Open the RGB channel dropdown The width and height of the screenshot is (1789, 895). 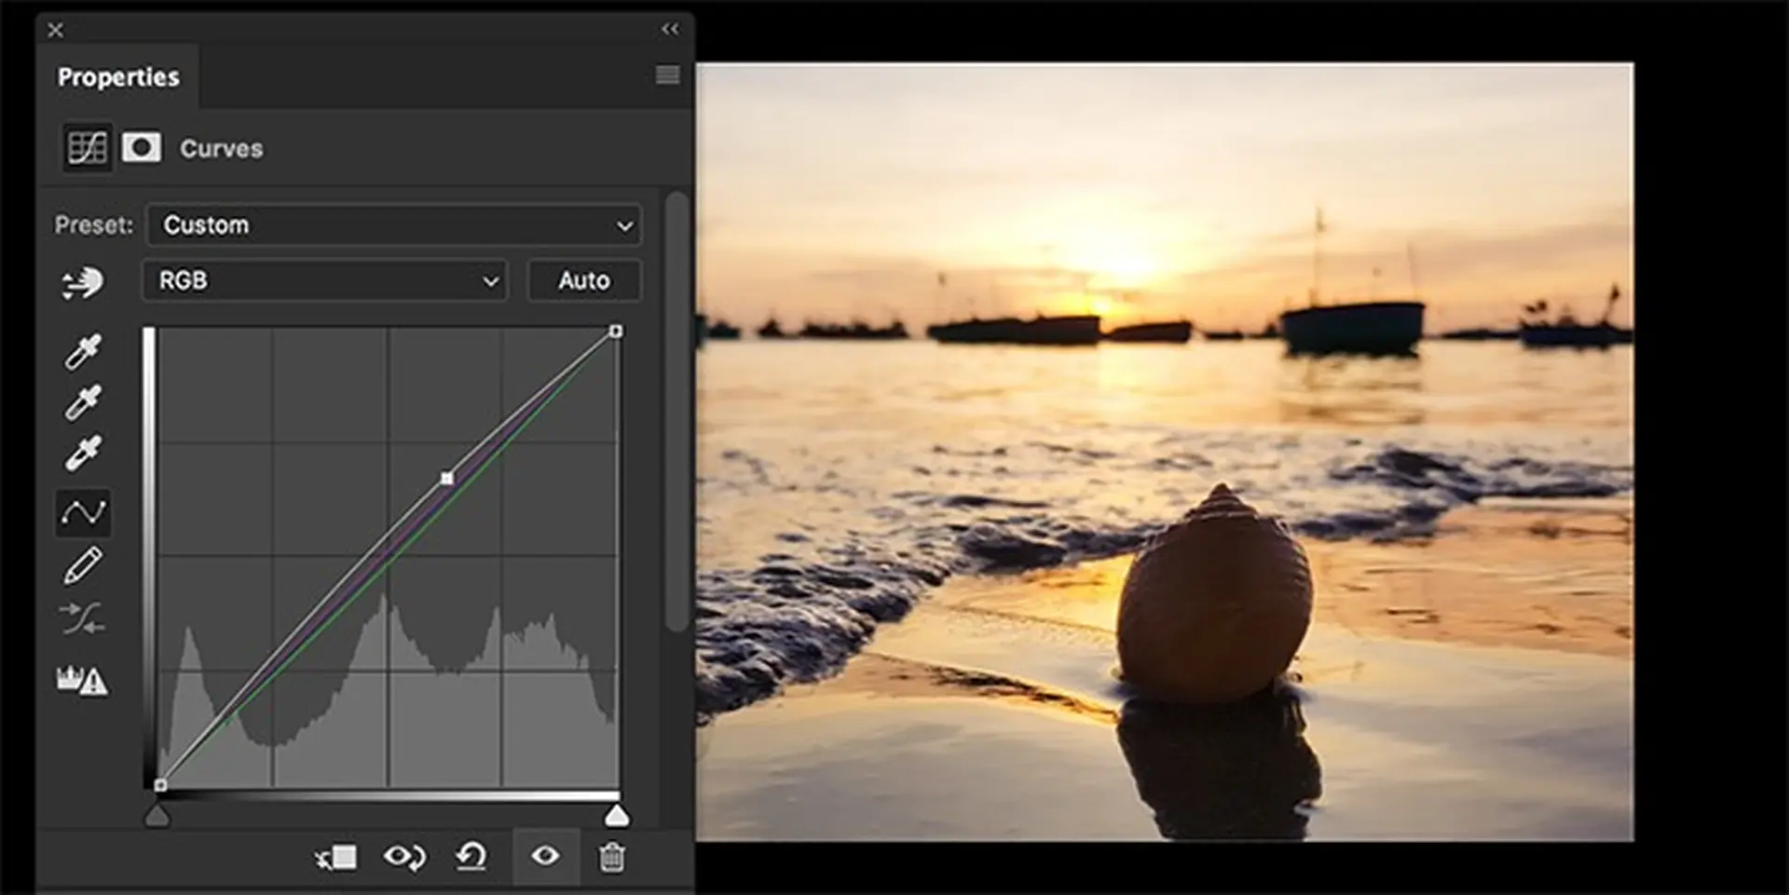(324, 280)
